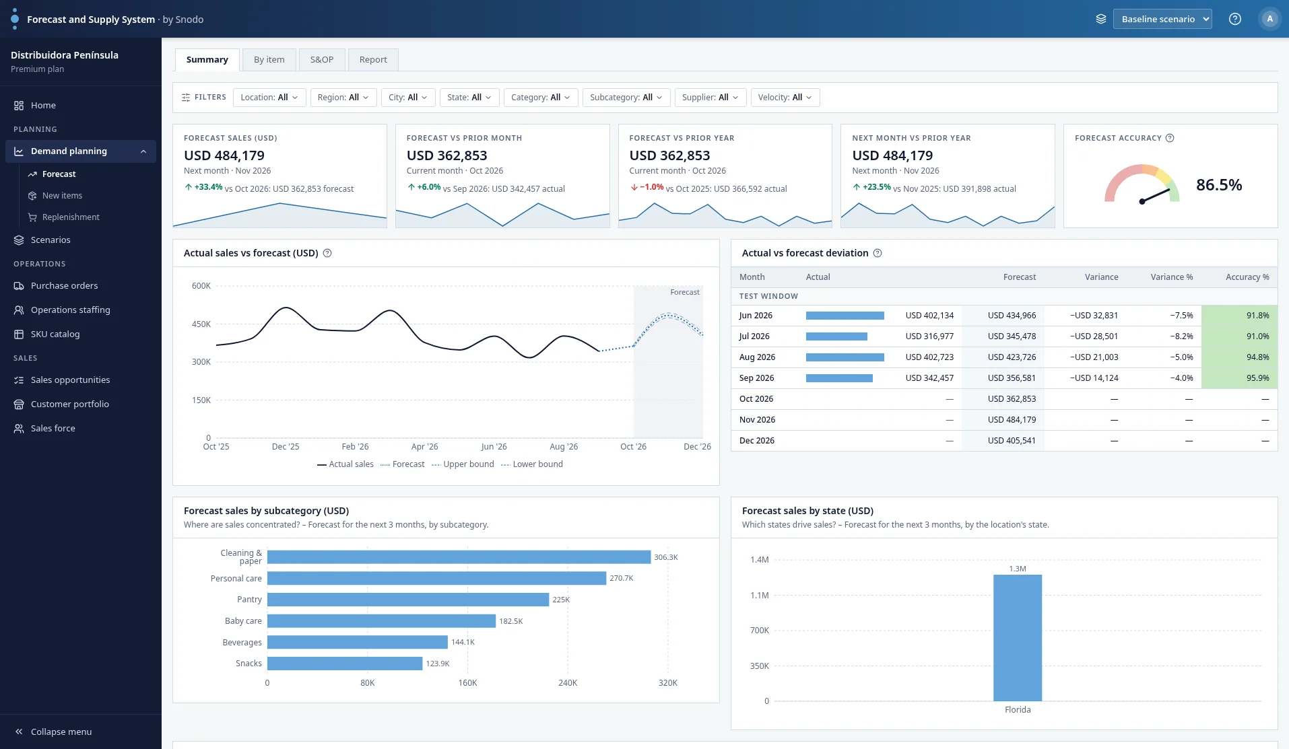1289x749 pixels.
Task: Click the scenario layers icon in header
Action: pos(1101,19)
